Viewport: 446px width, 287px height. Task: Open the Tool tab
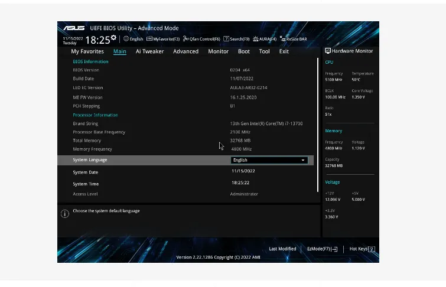[264, 51]
